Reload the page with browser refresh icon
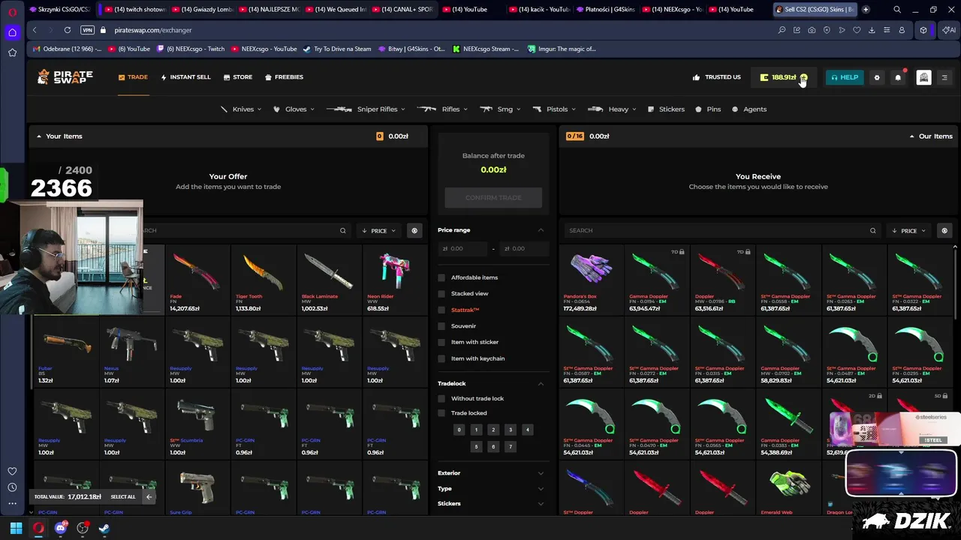The width and height of the screenshot is (961, 540). 68,30
